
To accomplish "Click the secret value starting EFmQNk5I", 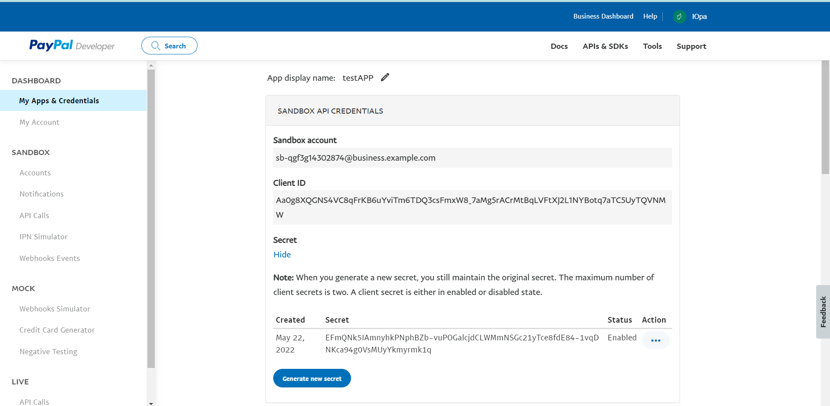I will coord(462,343).
